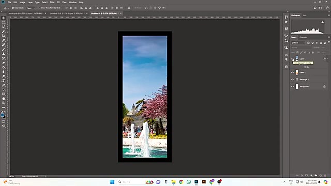The width and height of the screenshot is (331, 186).
Task: Click the histogram cached data warning icon
Action: 322,22
